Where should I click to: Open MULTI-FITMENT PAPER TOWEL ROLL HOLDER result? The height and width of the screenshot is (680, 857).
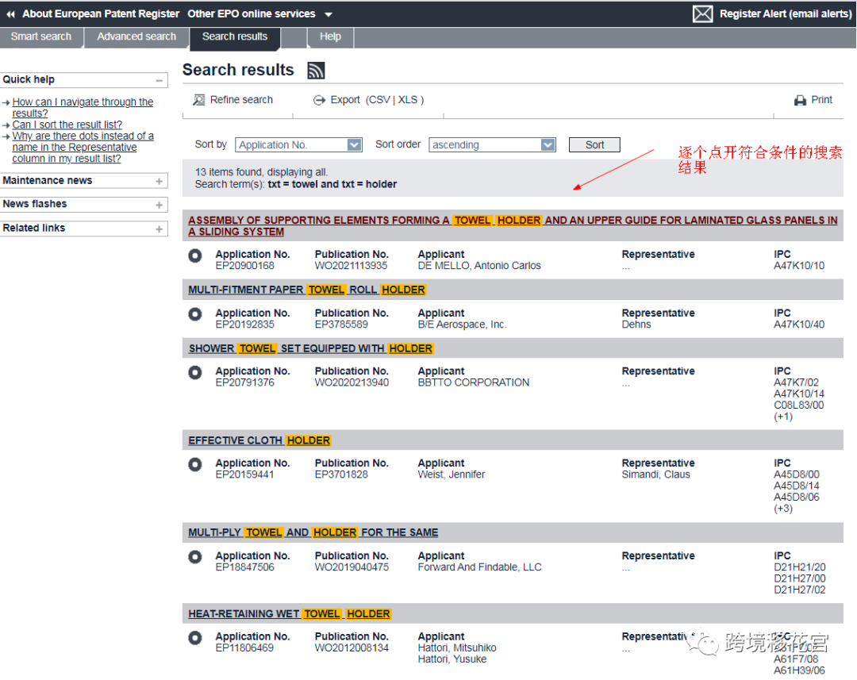[306, 290]
